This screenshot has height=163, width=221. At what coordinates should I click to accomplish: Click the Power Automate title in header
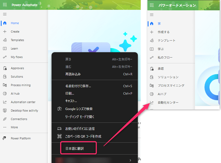pos(24,5)
